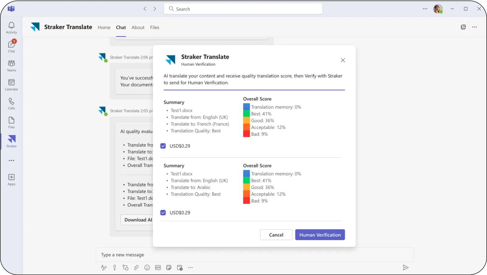The width and height of the screenshot is (487, 275).
Task: Click the Human Verification button
Action: pyautogui.click(x=320, y=235)
